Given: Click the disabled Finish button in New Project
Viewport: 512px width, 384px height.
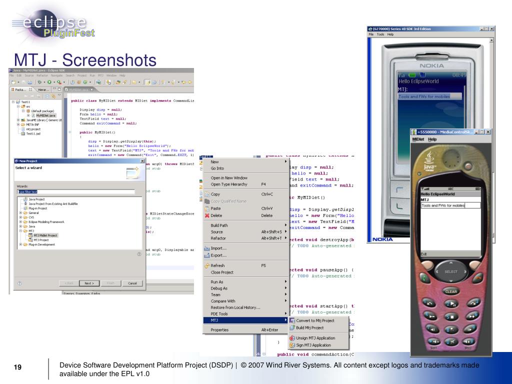Looking at the screenshot, I should click(x=111, y=283).
